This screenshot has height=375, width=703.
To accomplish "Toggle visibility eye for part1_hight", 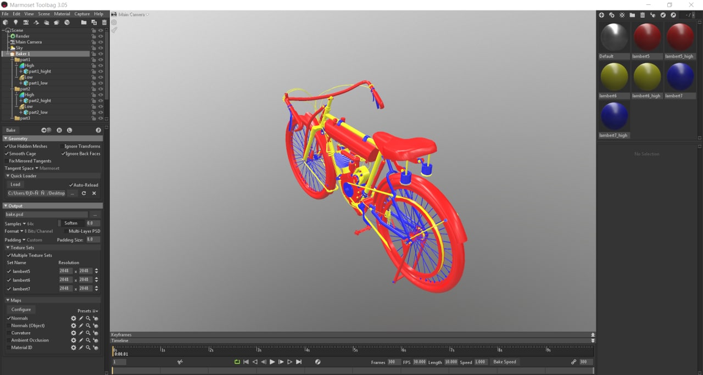I will [x=101, y=71].
